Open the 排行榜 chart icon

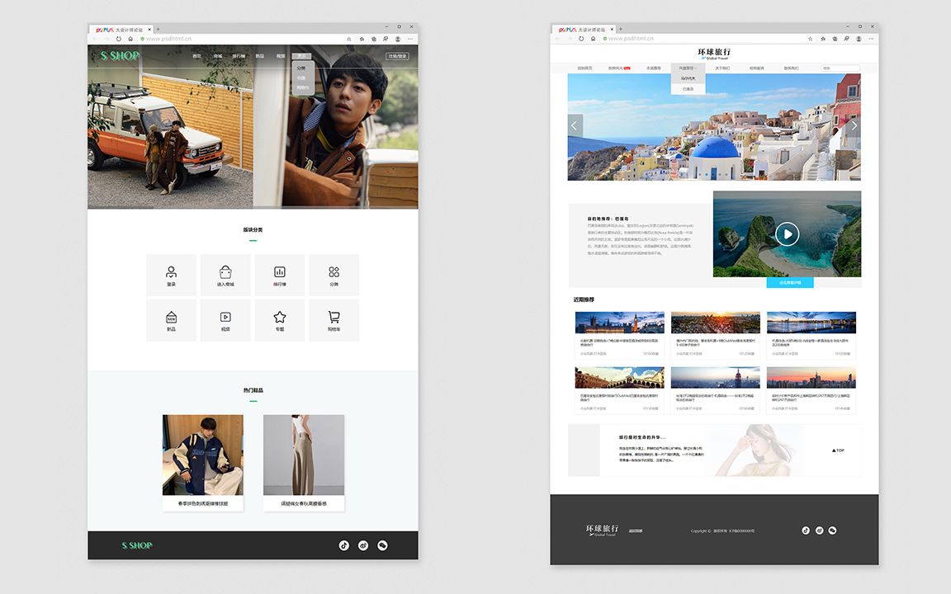click(280, 273)
